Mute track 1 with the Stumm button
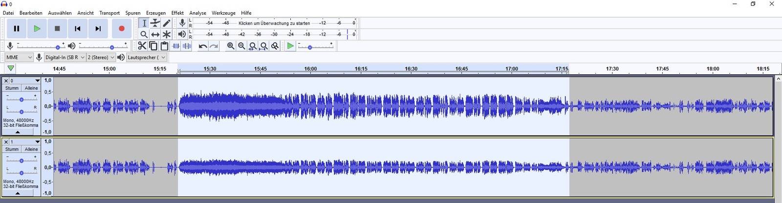The height and width of the screenshot is (203, 782). [x=12, y=149]
